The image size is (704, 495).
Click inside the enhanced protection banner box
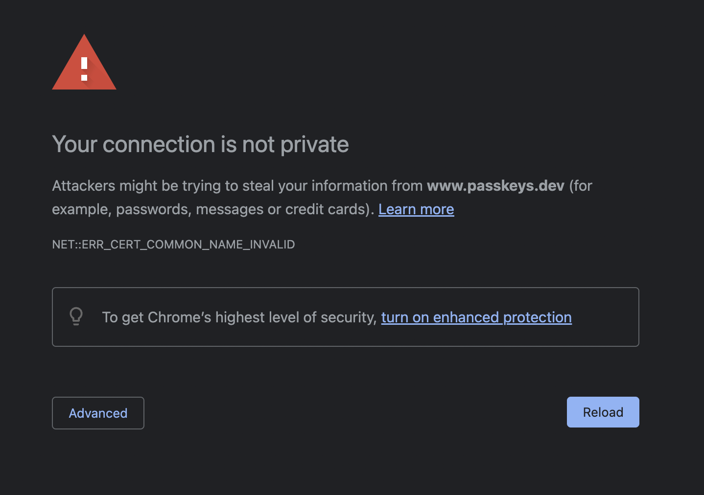click(x=345, y=317)
